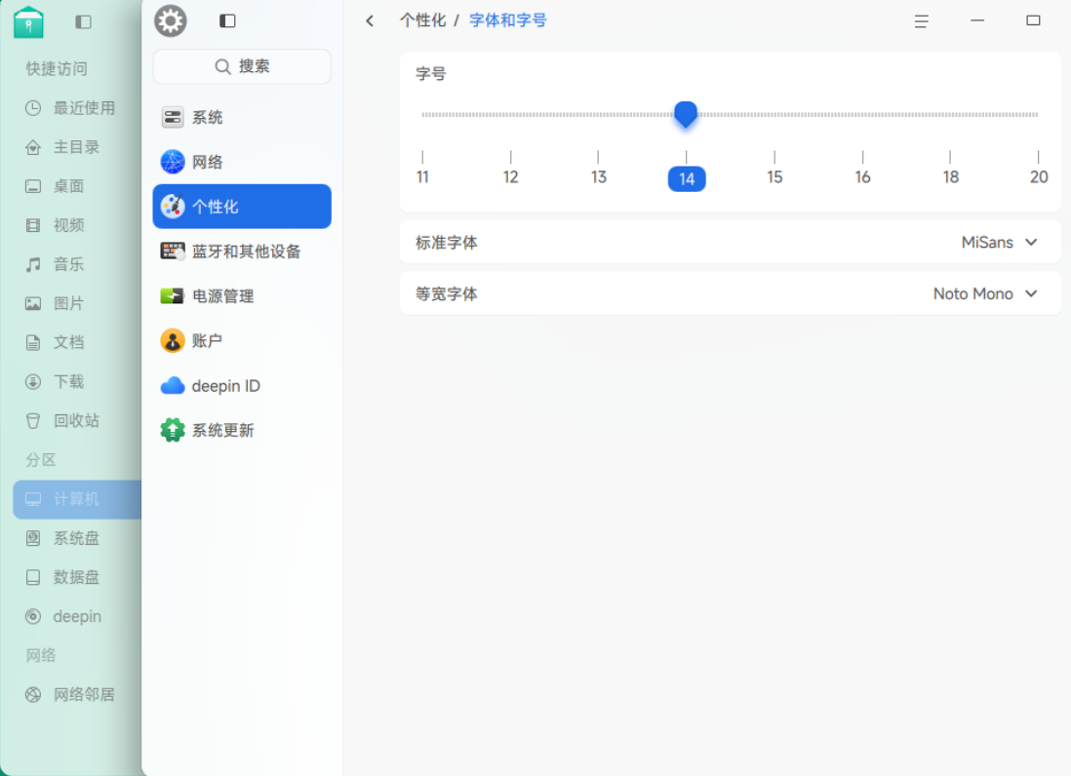Select 个性化 settings category
Screen dimensions: 1071x776
[242, 206]
